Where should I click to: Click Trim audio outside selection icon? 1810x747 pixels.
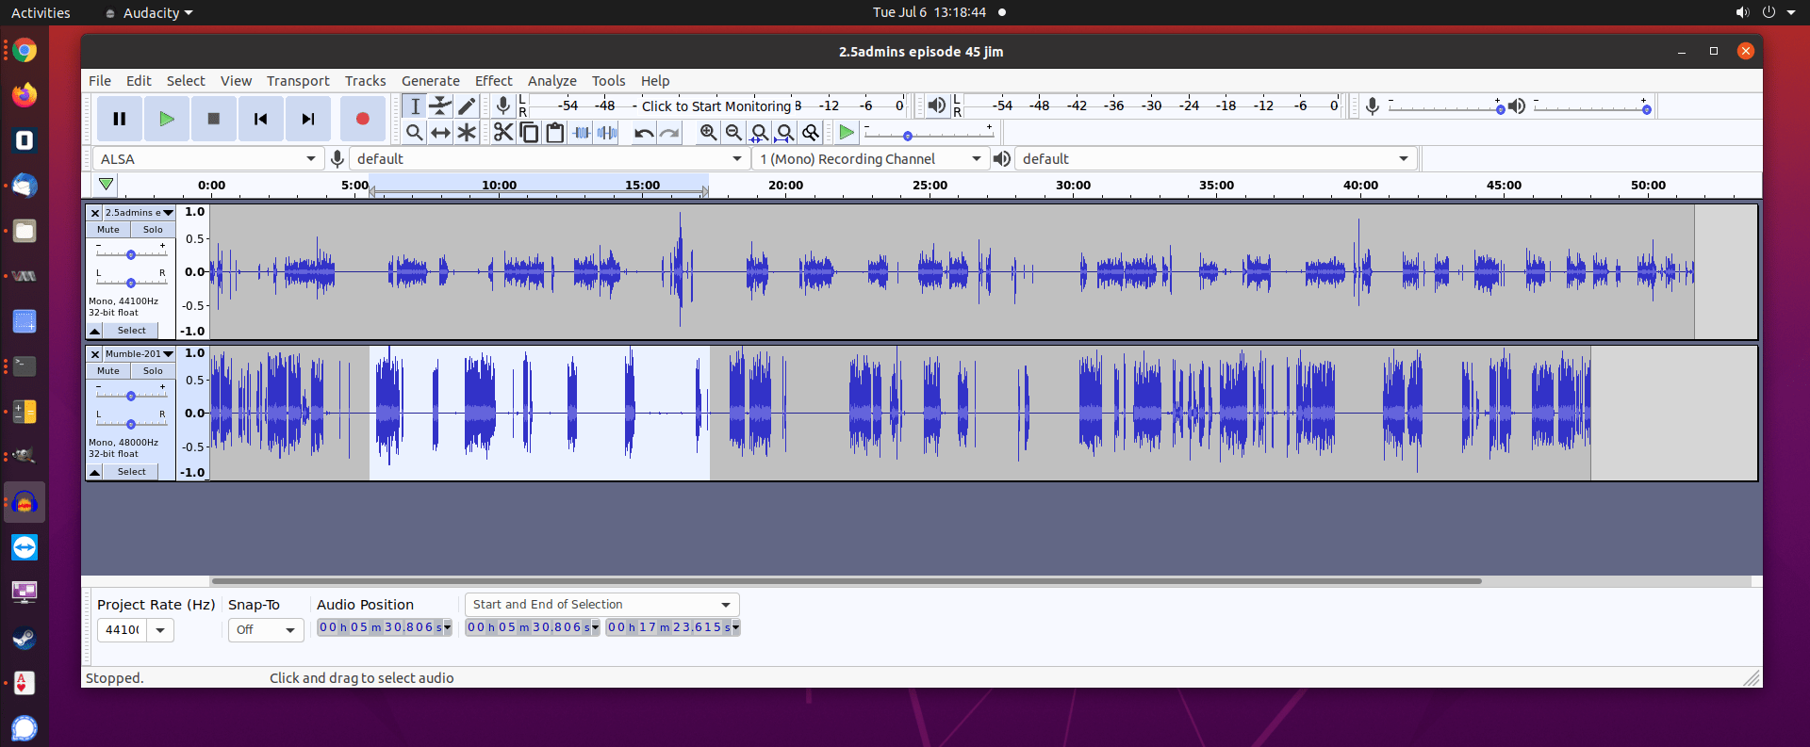pyautogui.click(x=582, y=133)
